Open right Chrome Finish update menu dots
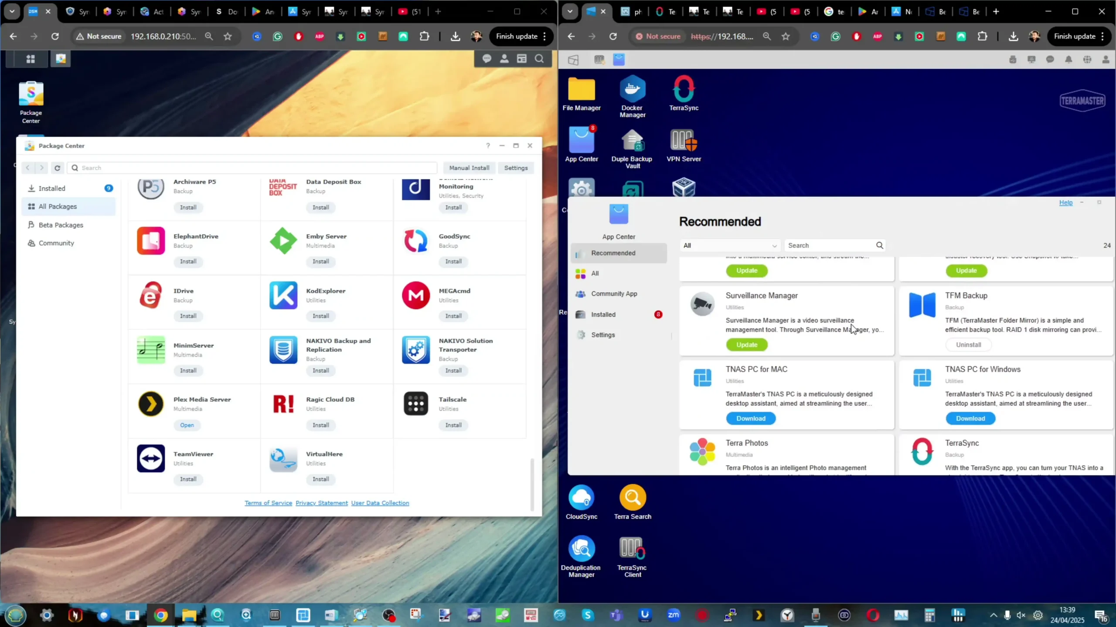Screen dimensions: 1116x627 pos(1103,36)
